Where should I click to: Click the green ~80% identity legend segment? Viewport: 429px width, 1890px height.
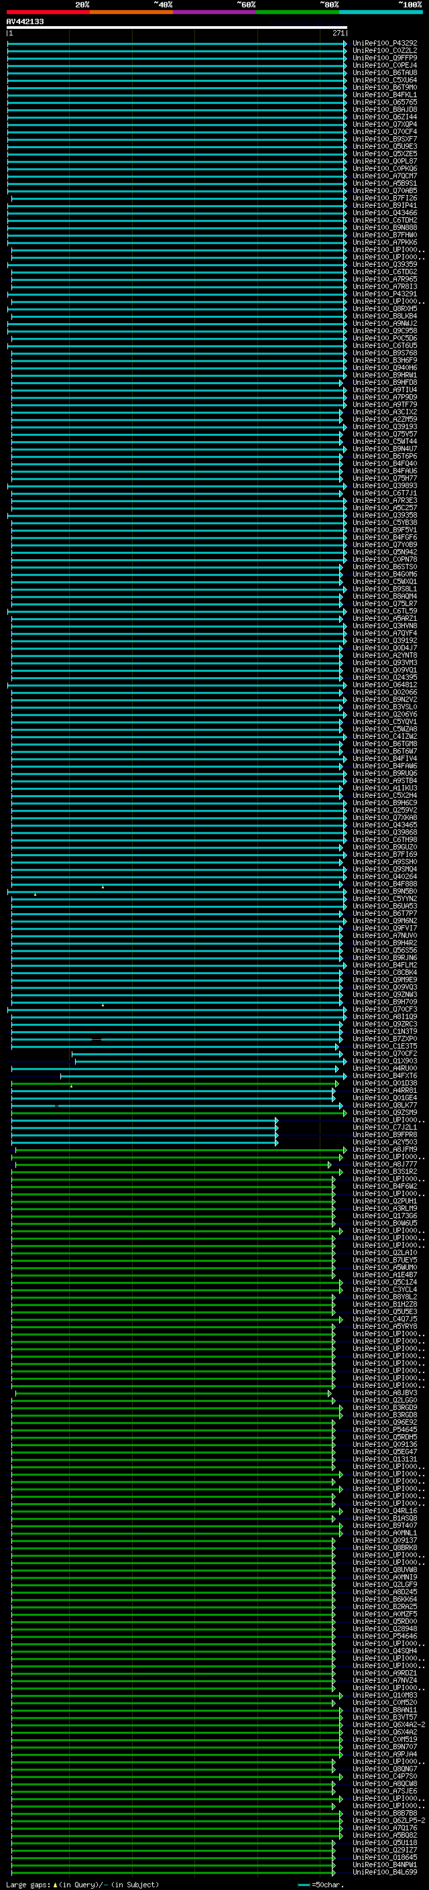tap(298, 12)
